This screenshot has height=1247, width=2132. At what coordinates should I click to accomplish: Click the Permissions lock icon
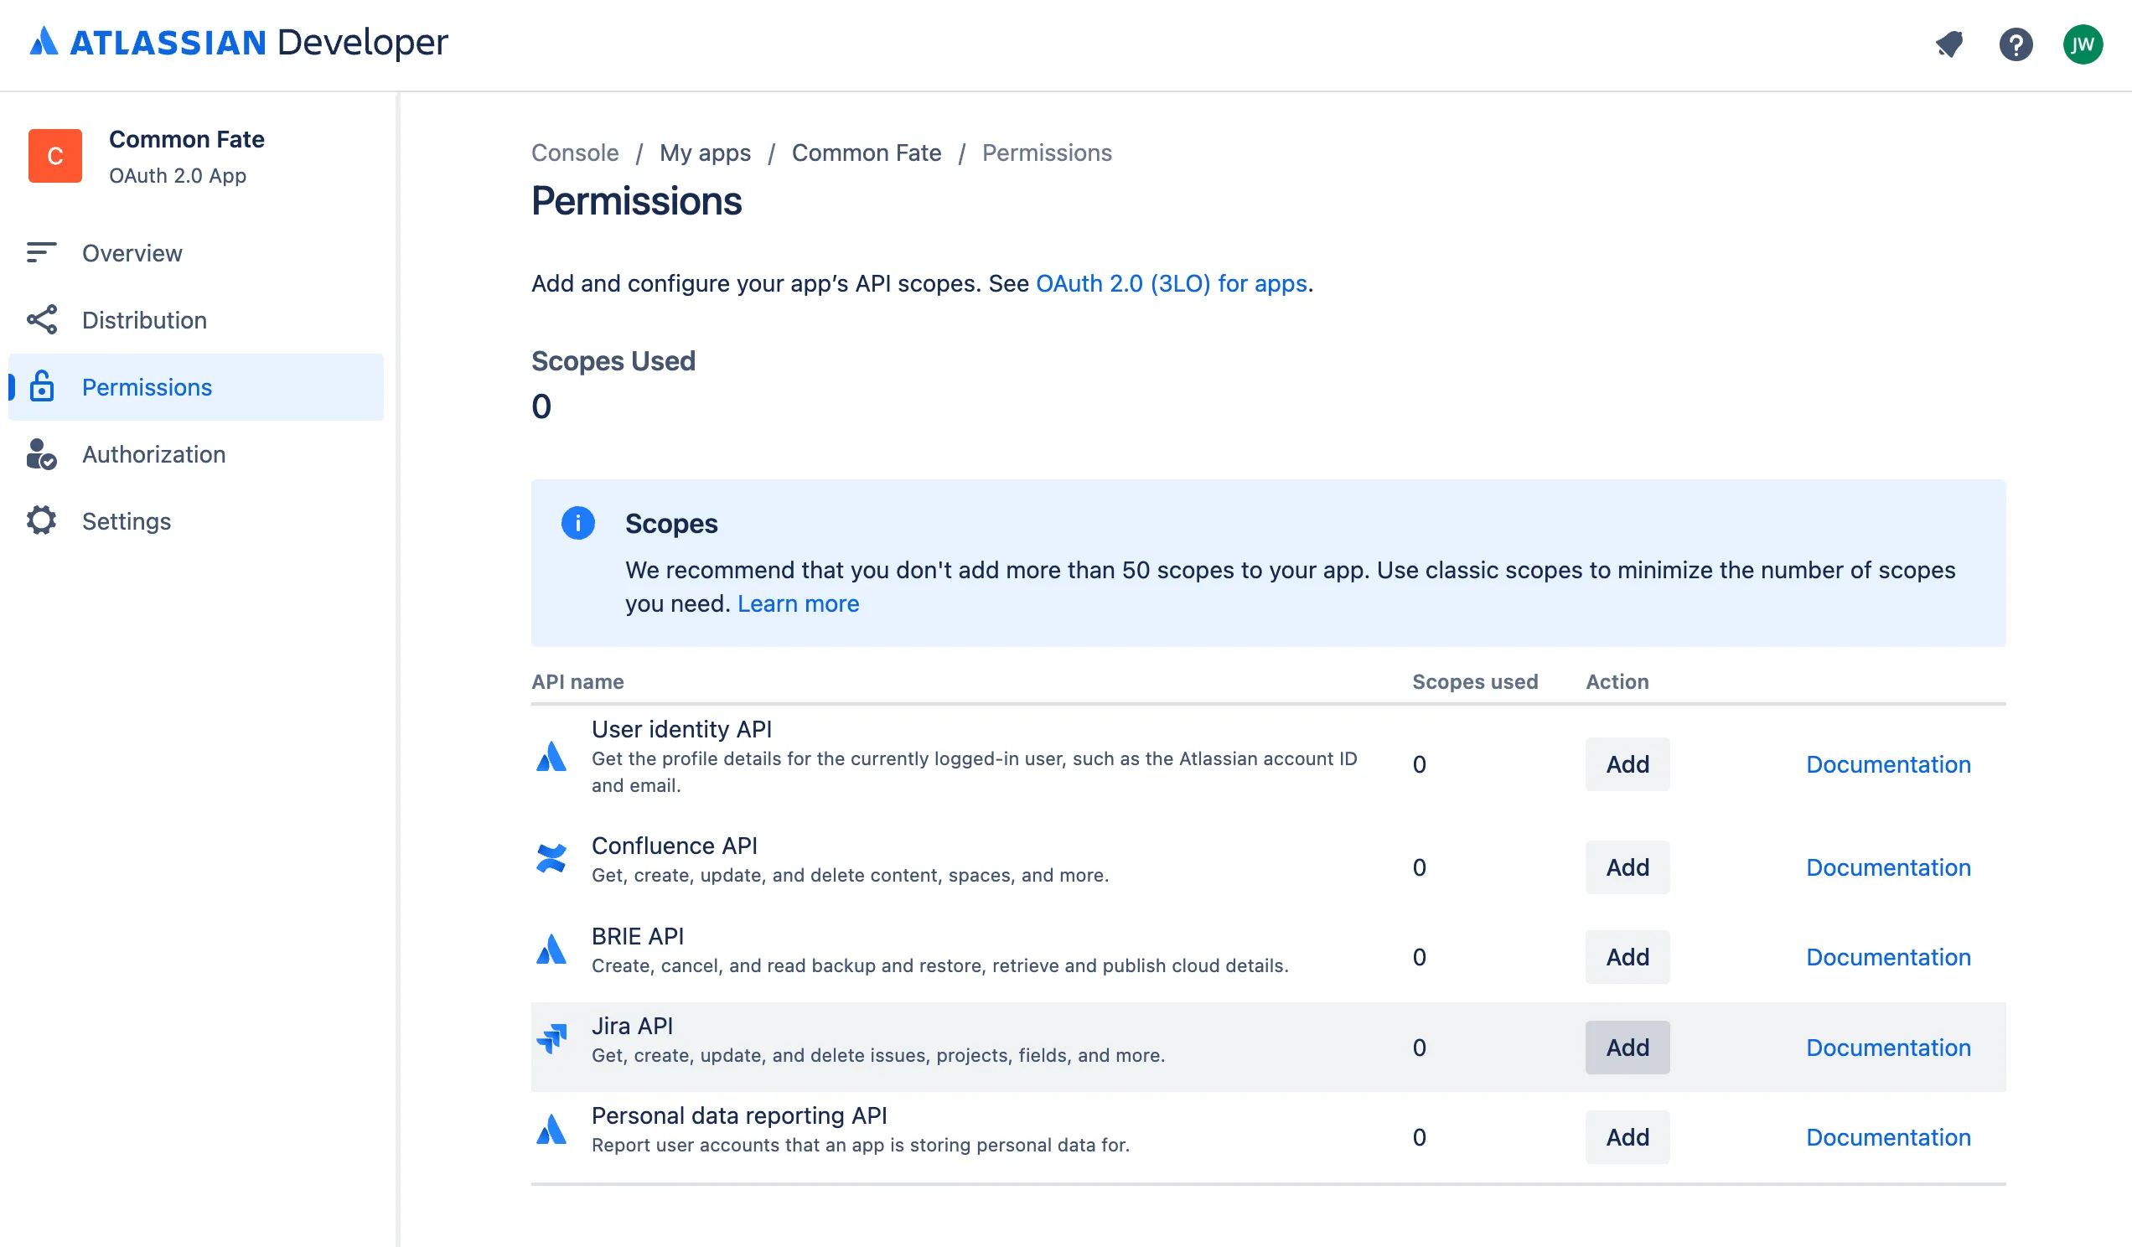pos(41,386)
